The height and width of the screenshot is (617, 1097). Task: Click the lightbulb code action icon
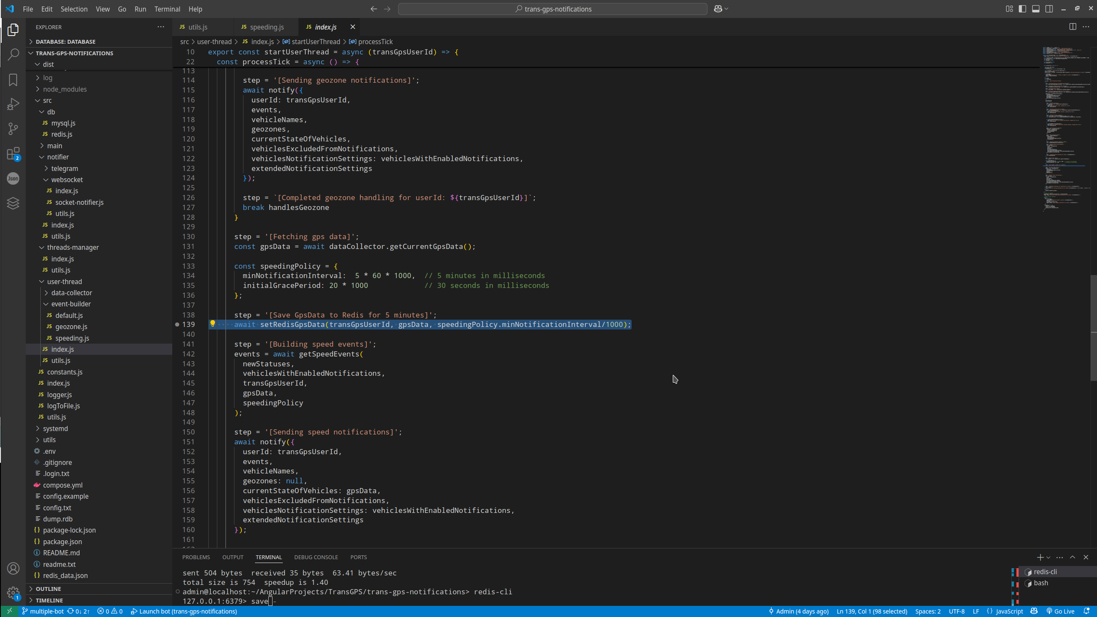[x=213, y=324]
